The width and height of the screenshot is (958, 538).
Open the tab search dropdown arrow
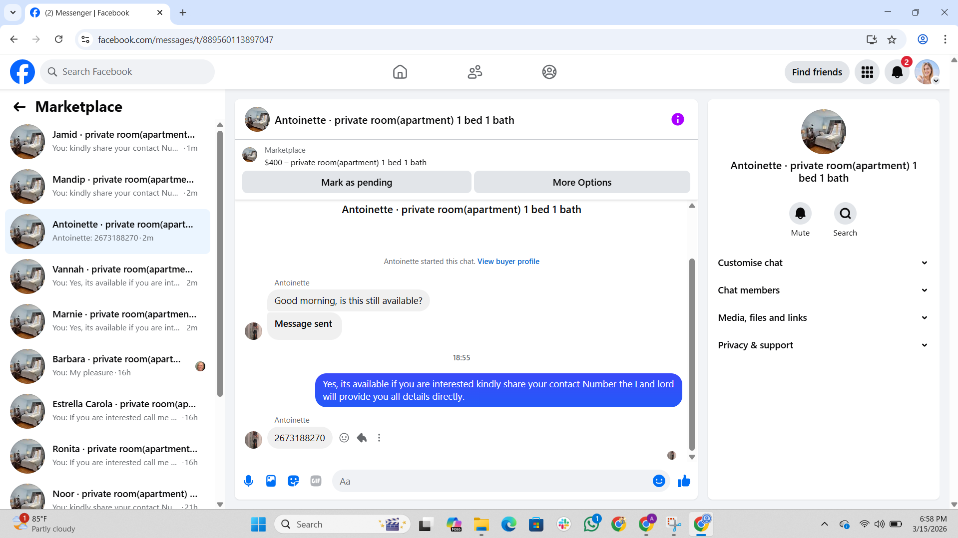(x=12, y=12)
